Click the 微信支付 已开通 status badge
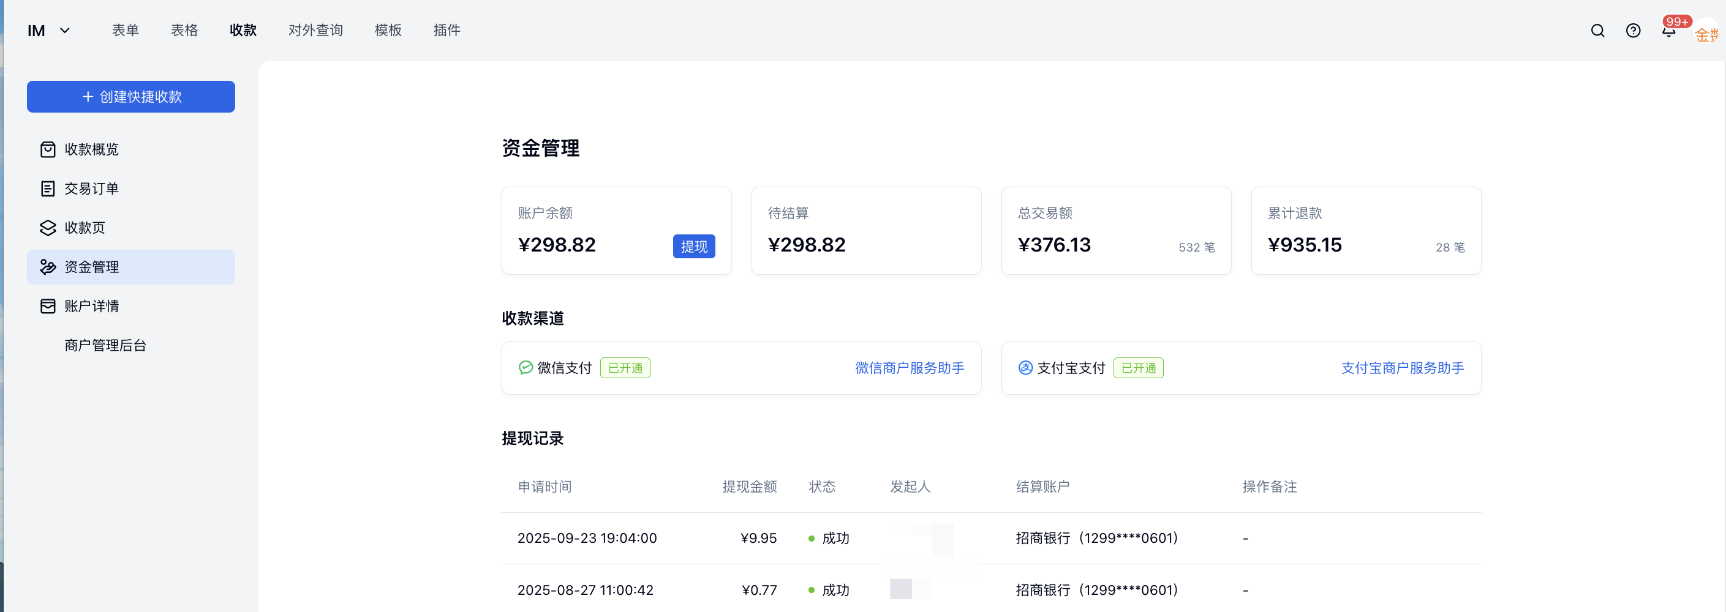Image resolution: width=1726 pixels, height=612 pixels. [x=625, y=368]
